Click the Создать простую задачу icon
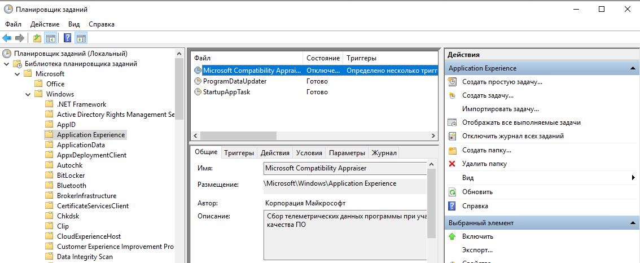 click(452, 82)
